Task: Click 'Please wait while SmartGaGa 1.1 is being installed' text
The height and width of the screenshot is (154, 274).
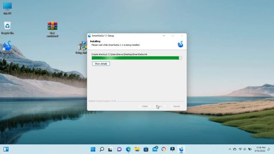Action: (116, 45)
